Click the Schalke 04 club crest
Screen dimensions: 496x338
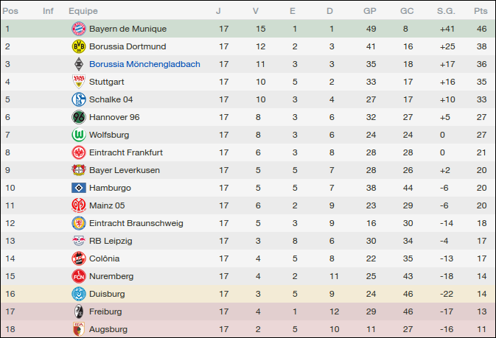[x=78, y=99]
